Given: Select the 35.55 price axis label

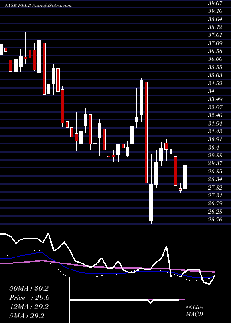Looking at the screenshot, I should 215,67.
